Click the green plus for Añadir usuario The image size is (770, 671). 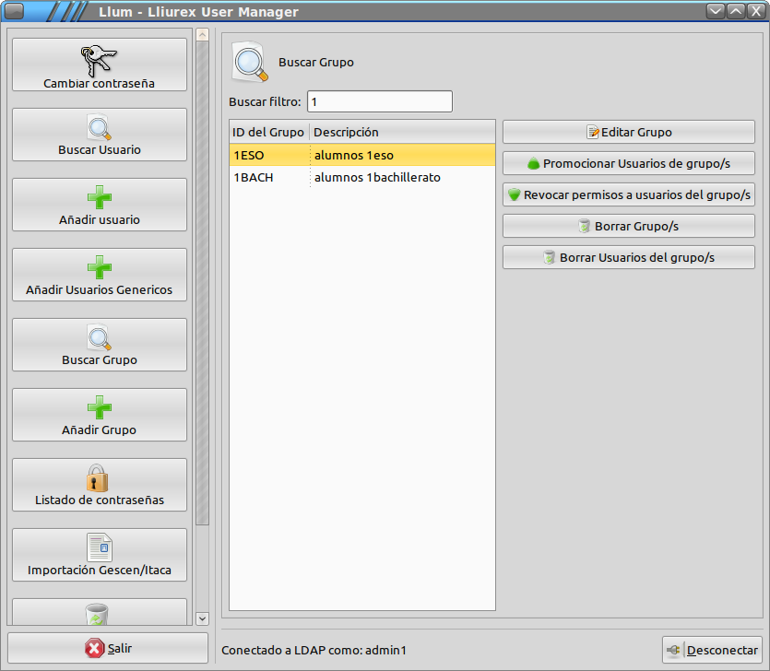click(99, 198)
